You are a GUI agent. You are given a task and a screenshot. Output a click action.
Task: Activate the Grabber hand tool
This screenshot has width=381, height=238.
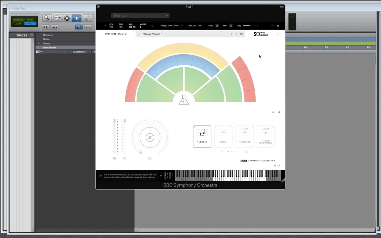(77, 18)
